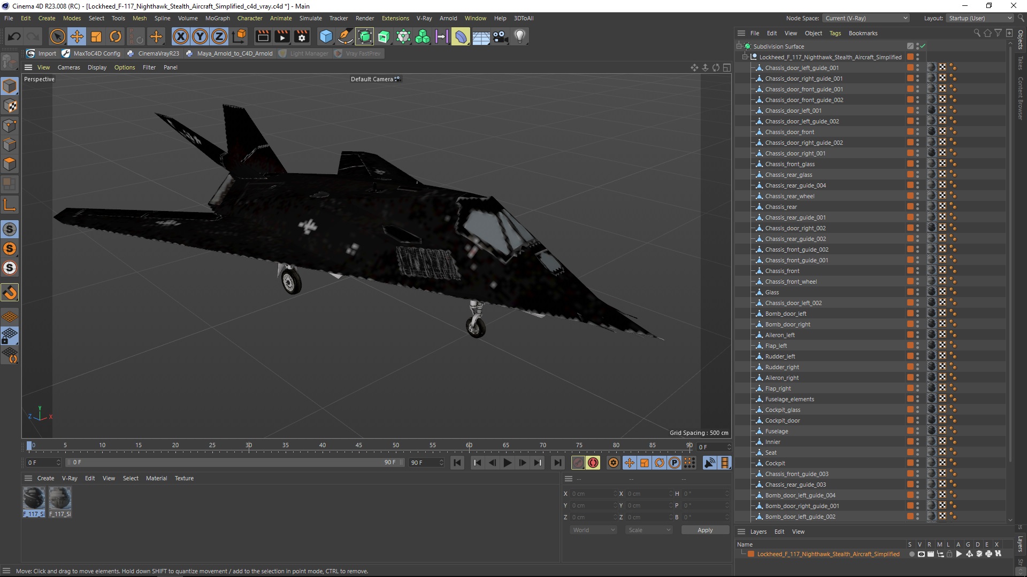Viewport: 1027px width, 577px height.
Task: Click the timeline frame 0 playhead
Action: pos(29,445)
